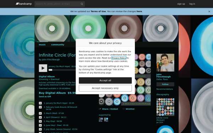This screenshot has height=133, width=213.
Task: Click Buy Digital Album
Action: point(52,93)
